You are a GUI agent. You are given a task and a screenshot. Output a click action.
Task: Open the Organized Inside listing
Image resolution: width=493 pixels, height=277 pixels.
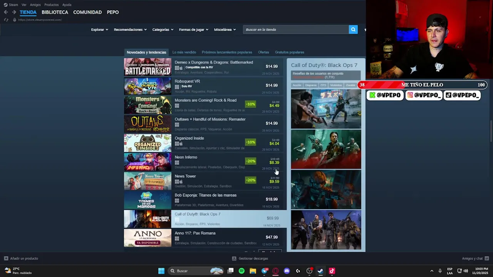[205, 143]
